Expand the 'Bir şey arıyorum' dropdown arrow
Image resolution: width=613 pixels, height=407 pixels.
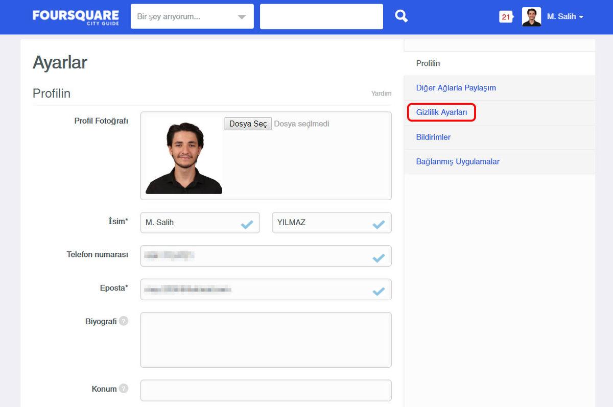click(x=242, y=17)
